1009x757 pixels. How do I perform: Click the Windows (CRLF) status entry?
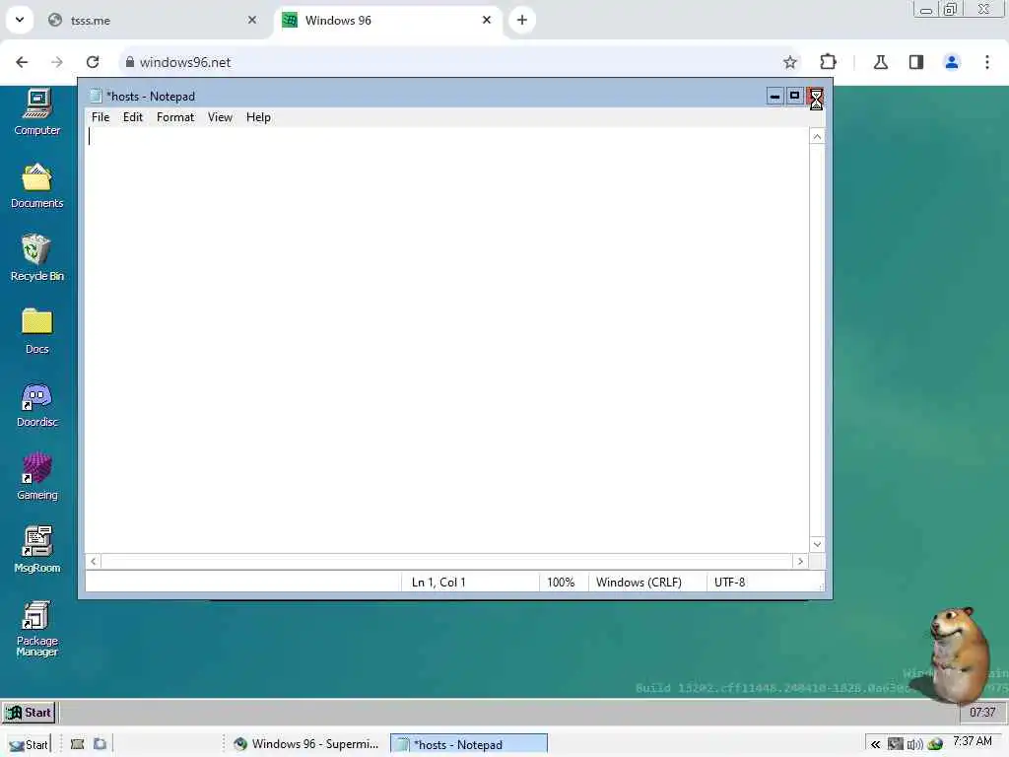[x=639, y=583]
